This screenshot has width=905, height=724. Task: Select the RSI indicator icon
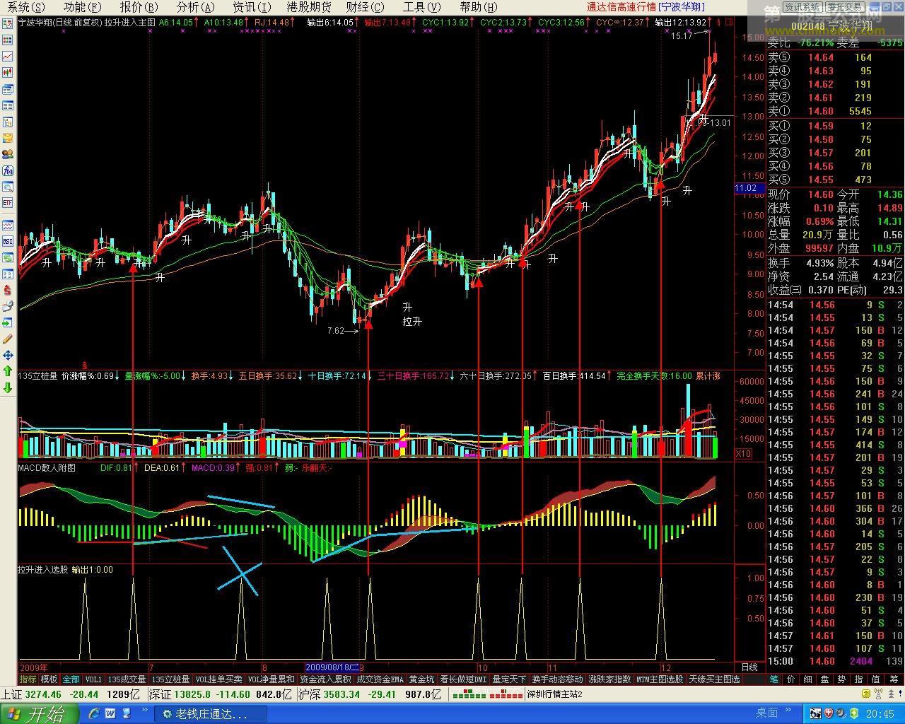tap(8, 242)
